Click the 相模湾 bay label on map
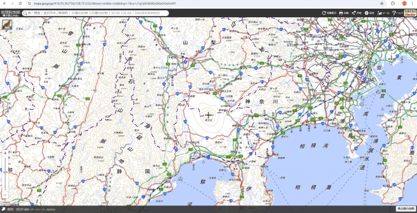This screenshot has height=213, width=417. 314,146
